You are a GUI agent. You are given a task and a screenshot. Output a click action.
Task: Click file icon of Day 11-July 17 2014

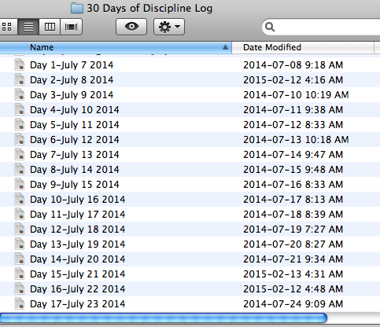20,214
